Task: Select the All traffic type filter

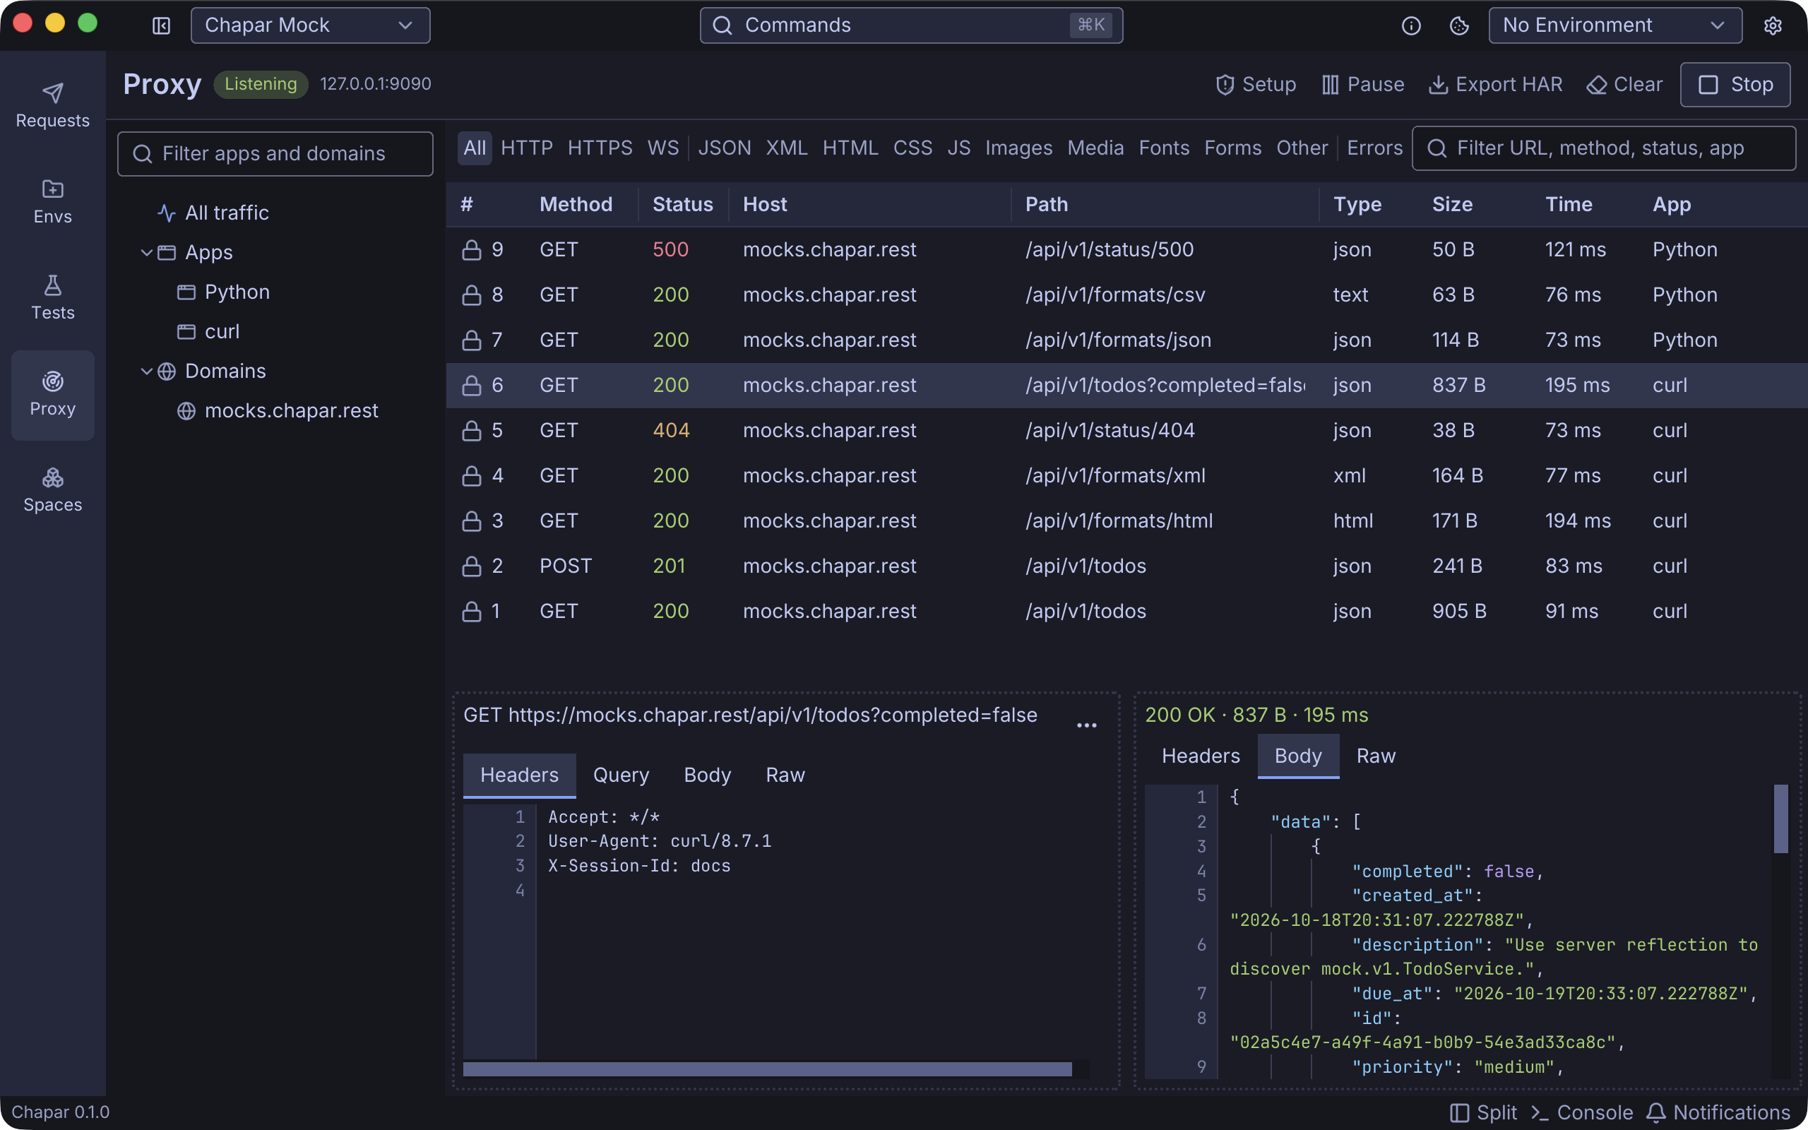Action: (475, 148)
